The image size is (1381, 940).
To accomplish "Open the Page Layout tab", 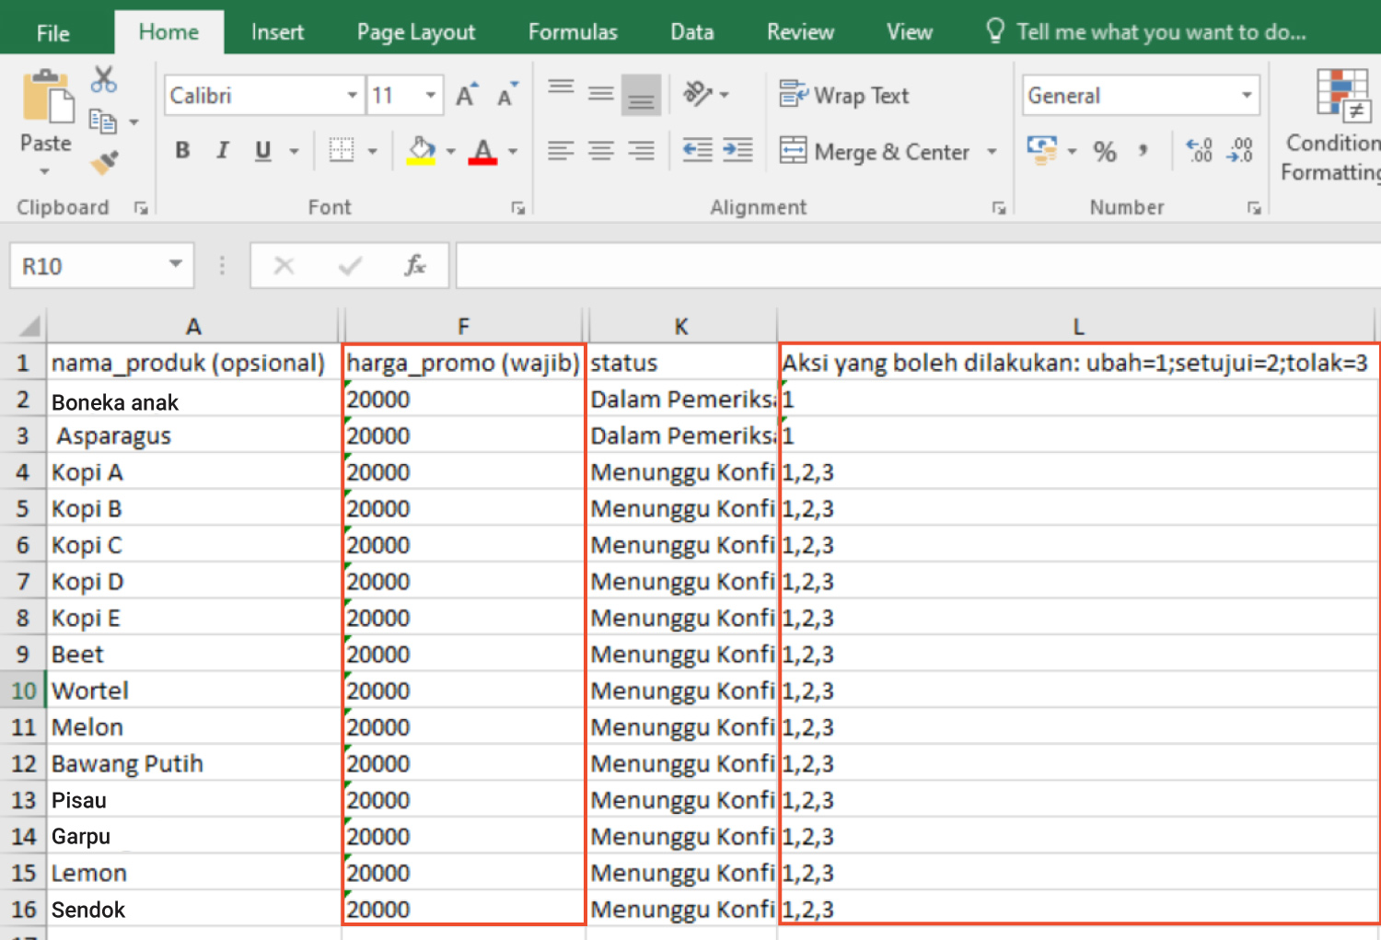I will (x=416, y=32).
